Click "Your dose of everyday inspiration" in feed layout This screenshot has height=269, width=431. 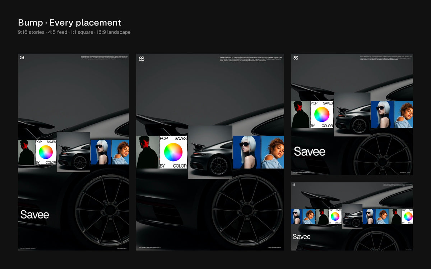(150, 247)
